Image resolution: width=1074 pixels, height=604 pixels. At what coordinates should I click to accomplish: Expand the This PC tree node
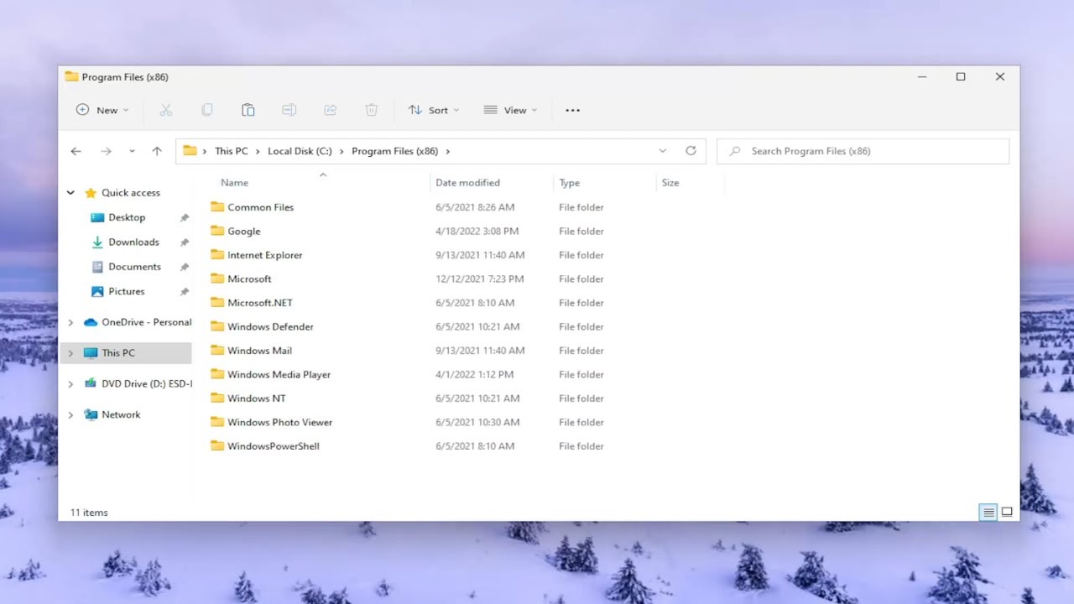pyautogui.click(x=70, y=353)
